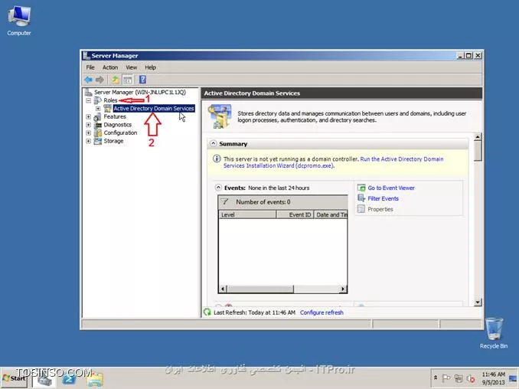
Task: Click the Roles node icon in the tree
Action: point(98,100)
